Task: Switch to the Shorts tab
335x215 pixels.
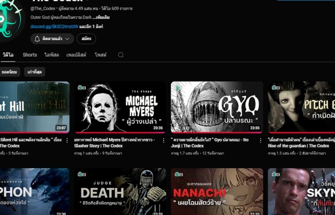Action: [x=30, y=55]
